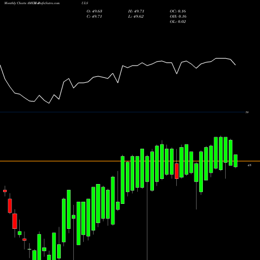Select the "OL: 0.02" reading
This screenshot has width=260, height=260.
pos(178,22)
